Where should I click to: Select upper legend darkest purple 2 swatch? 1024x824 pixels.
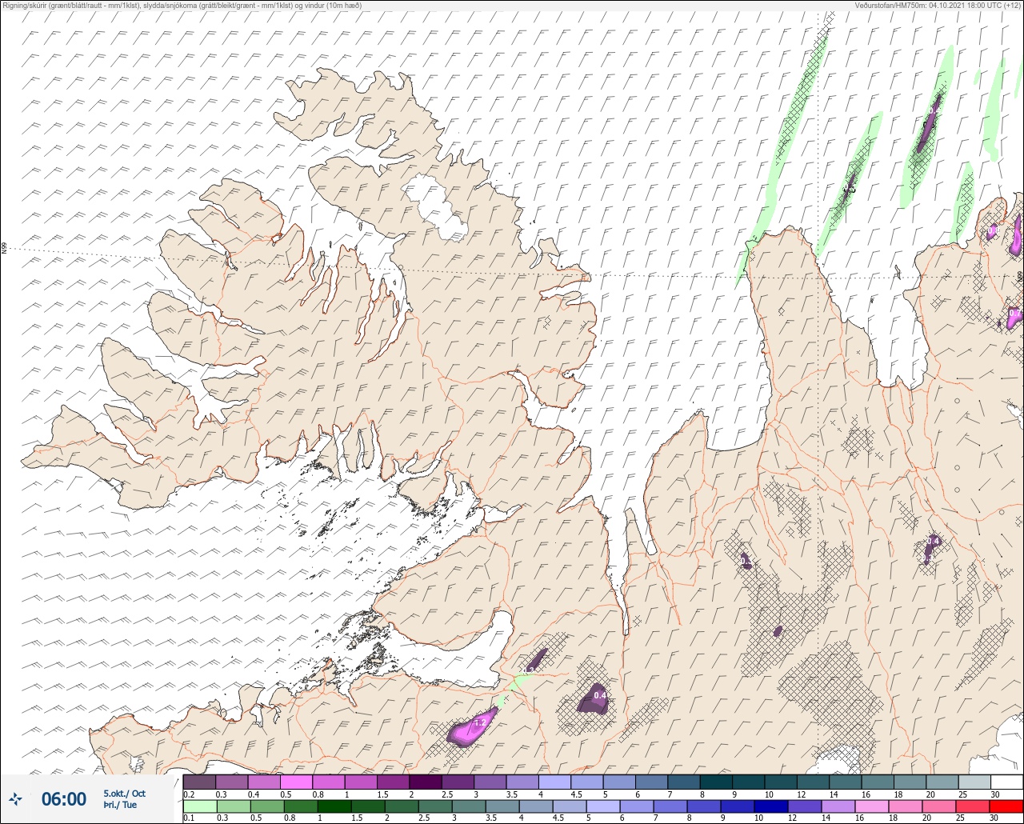pyautogui.click(x=426, y=782)
